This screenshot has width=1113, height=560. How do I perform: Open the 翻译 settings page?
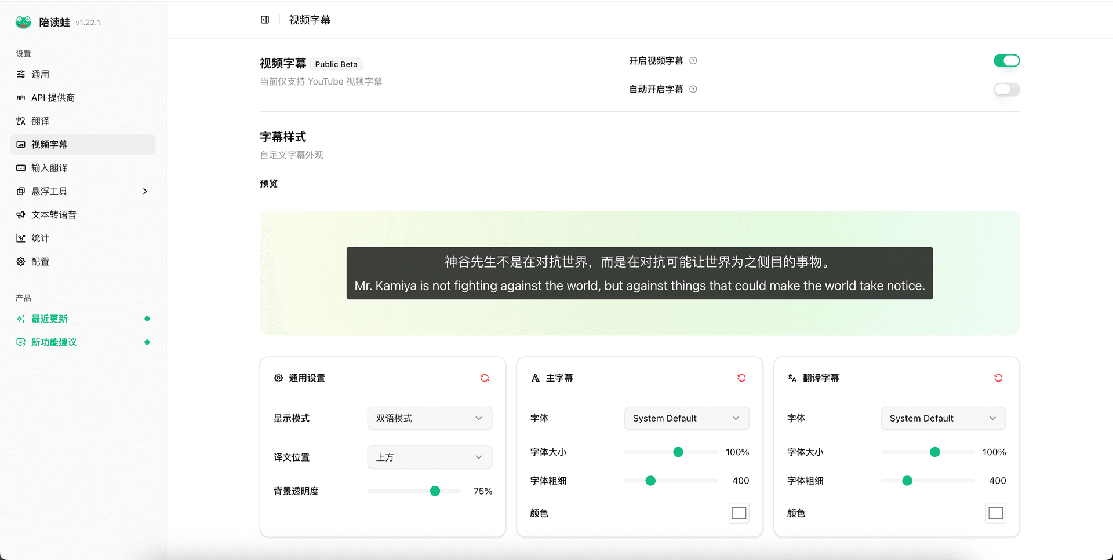click(x=41, y=121)
